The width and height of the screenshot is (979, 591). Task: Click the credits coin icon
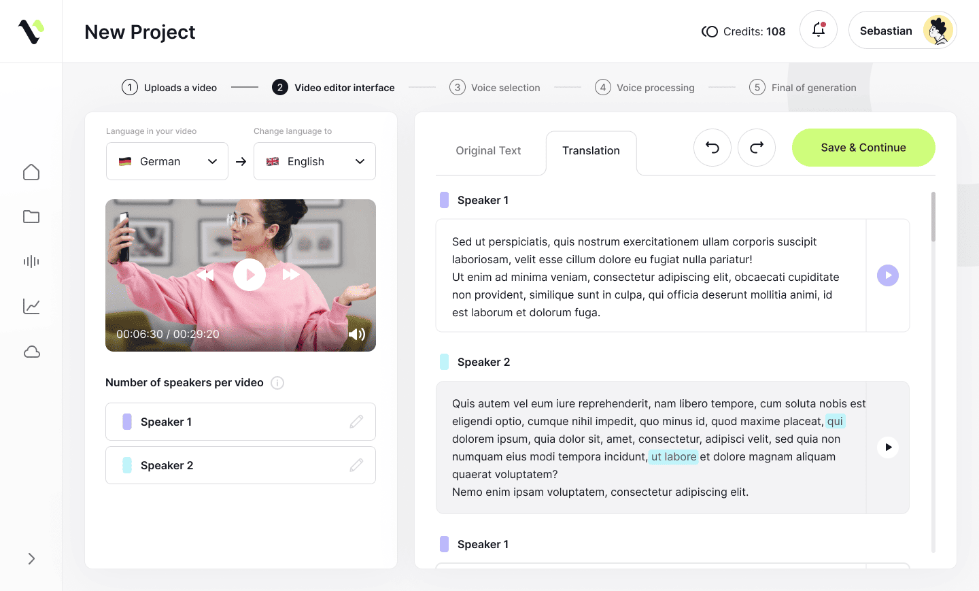(x=709, y=31)
